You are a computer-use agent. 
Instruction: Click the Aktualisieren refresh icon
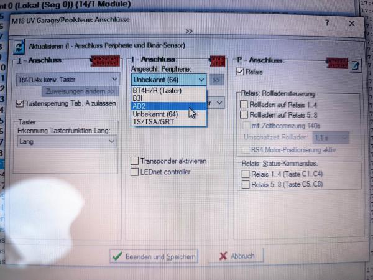(19, 46)
